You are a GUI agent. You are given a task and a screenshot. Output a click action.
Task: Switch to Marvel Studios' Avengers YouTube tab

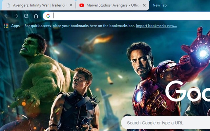pos(112,5)
